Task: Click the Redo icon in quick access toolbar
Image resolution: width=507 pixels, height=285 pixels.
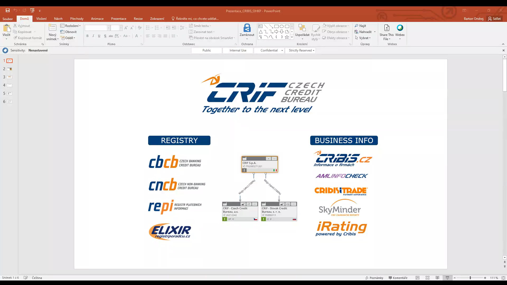Action: pos(24,10)
